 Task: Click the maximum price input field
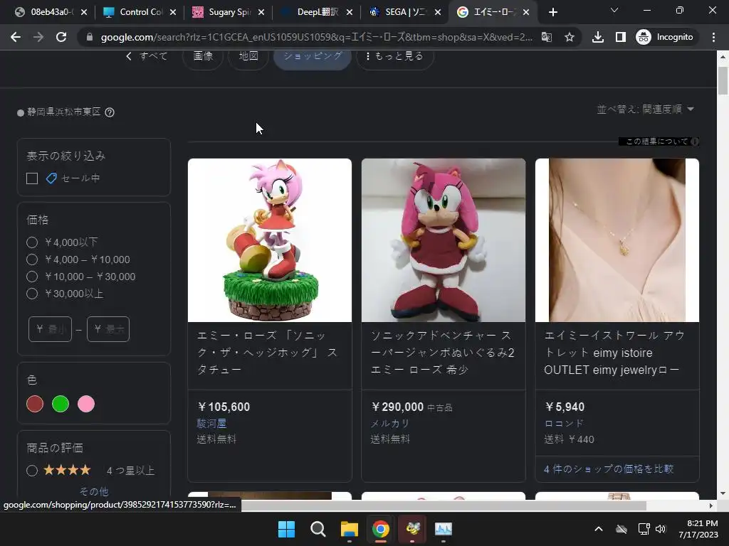click(108, 329)
